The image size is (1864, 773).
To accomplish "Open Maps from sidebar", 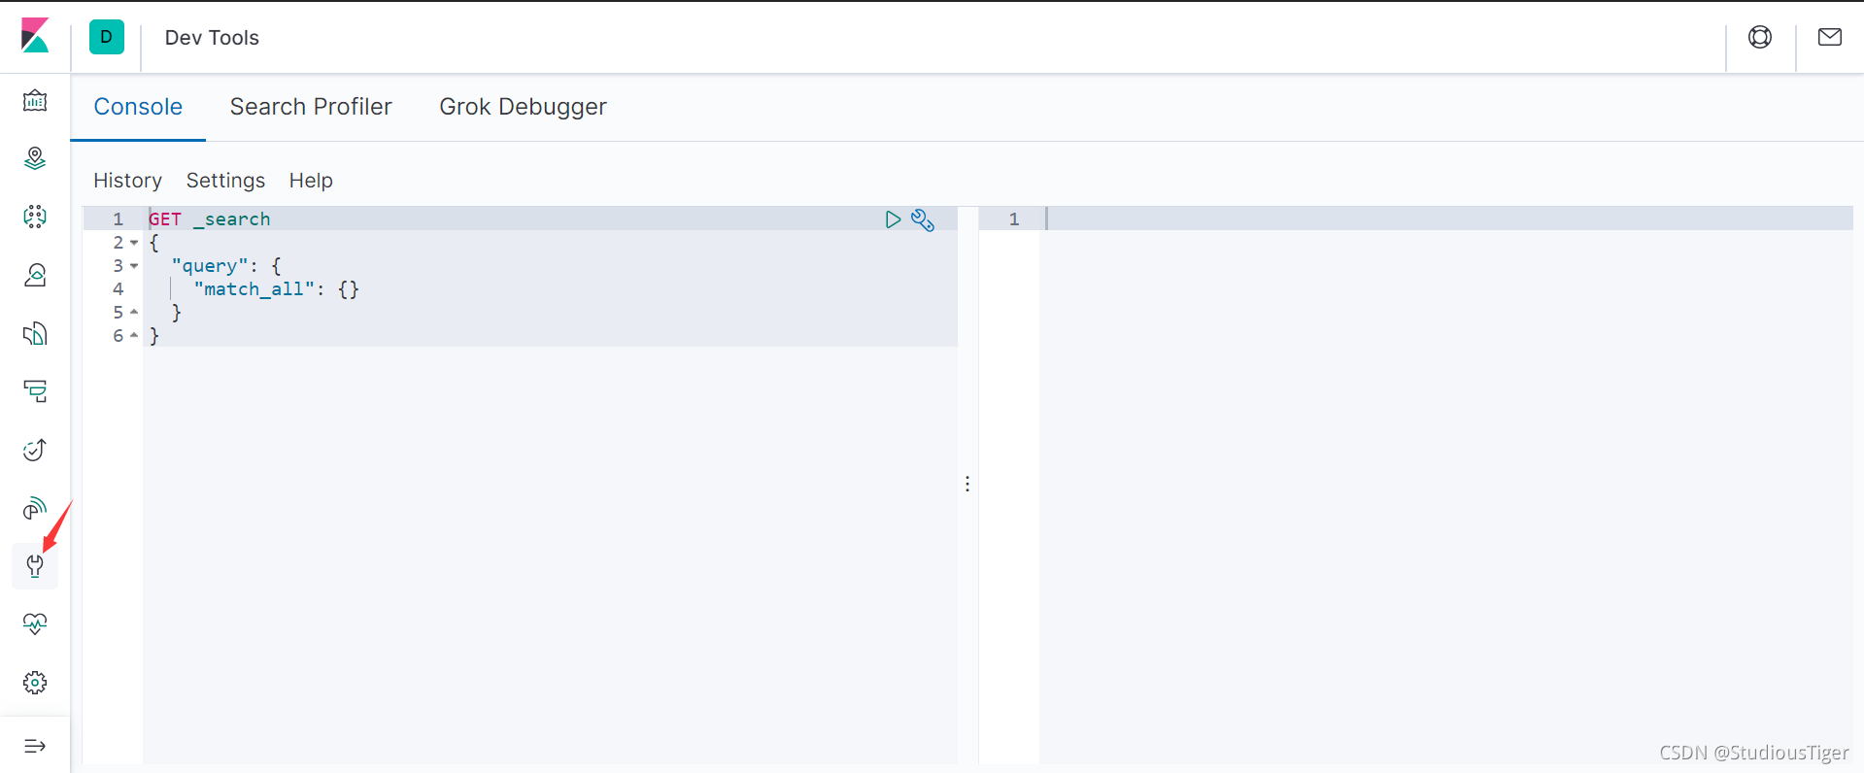I will point(35,158).
